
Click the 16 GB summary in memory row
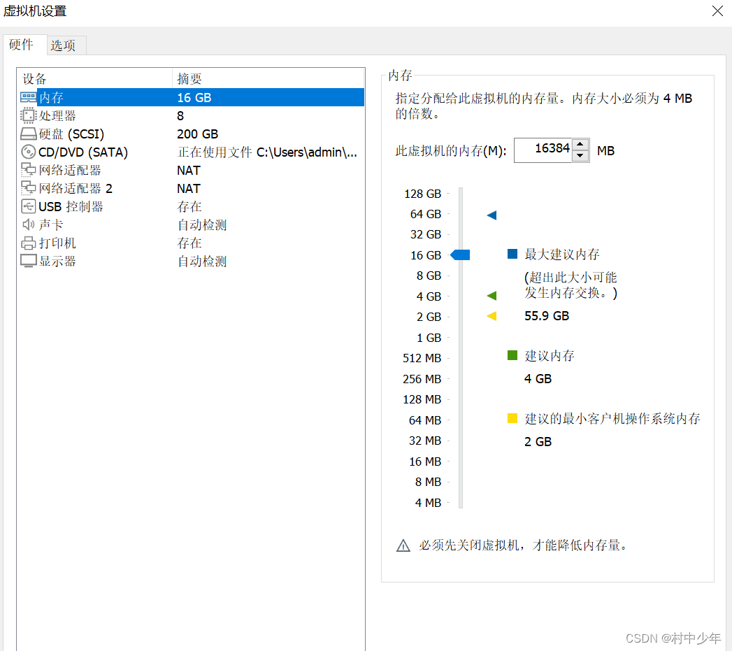[x=194, y=98]
